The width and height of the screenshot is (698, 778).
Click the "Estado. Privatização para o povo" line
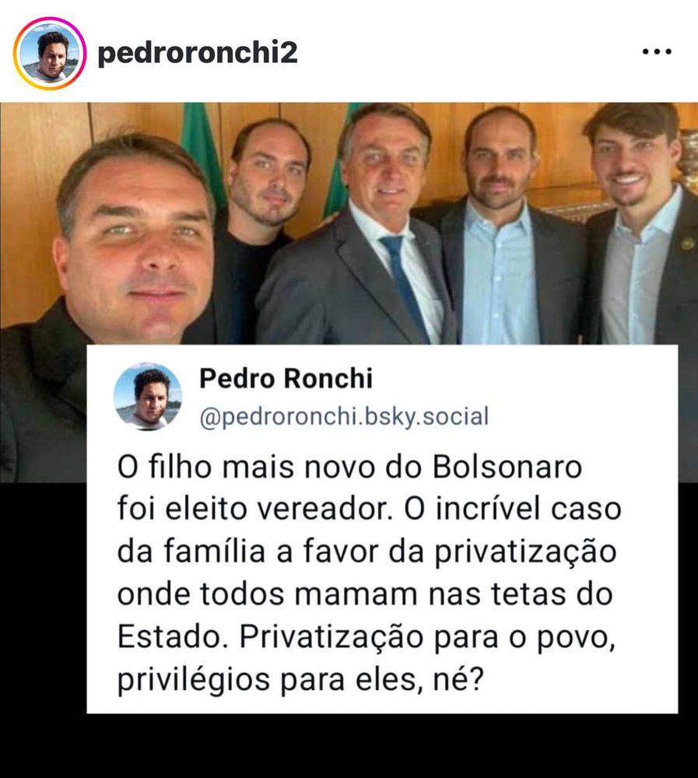[367, 637]
